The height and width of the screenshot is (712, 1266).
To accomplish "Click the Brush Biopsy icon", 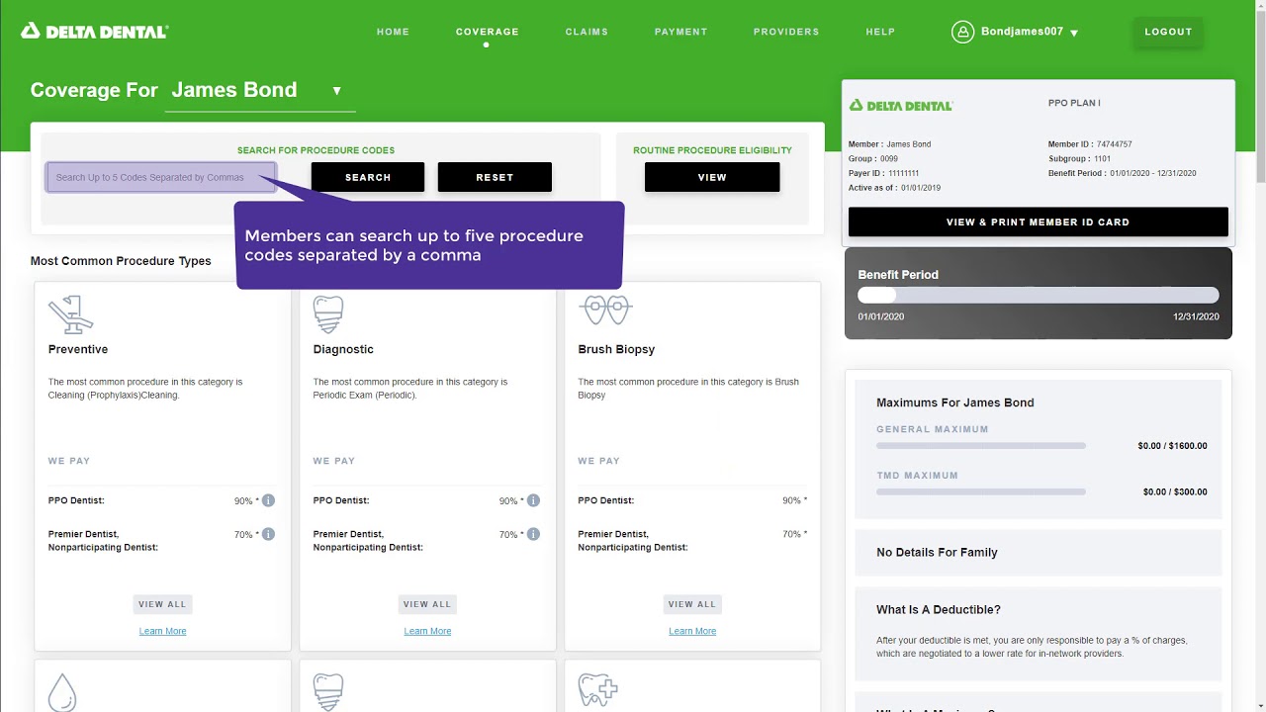I will (605, 311).
